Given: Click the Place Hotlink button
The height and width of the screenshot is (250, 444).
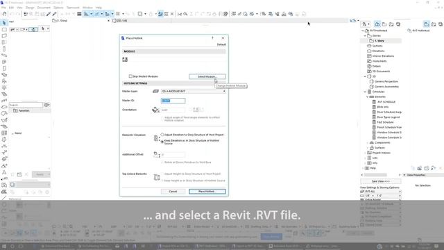Looking at the screenshot, I should pos(207,192).
